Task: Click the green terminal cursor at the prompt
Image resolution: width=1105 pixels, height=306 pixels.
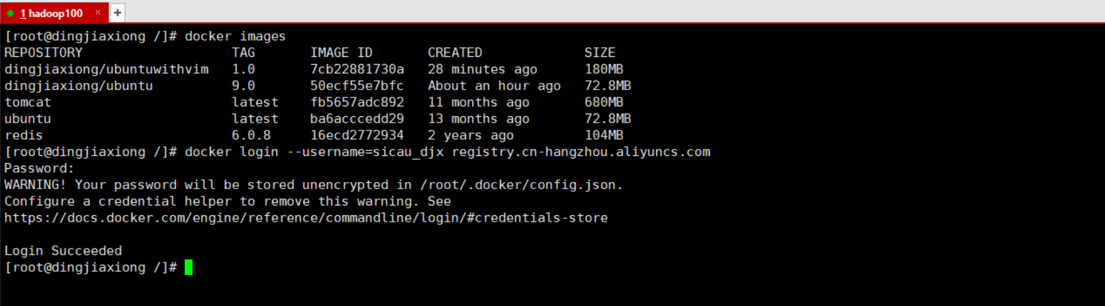Action: pyautogui.click(x=189, y=267)
